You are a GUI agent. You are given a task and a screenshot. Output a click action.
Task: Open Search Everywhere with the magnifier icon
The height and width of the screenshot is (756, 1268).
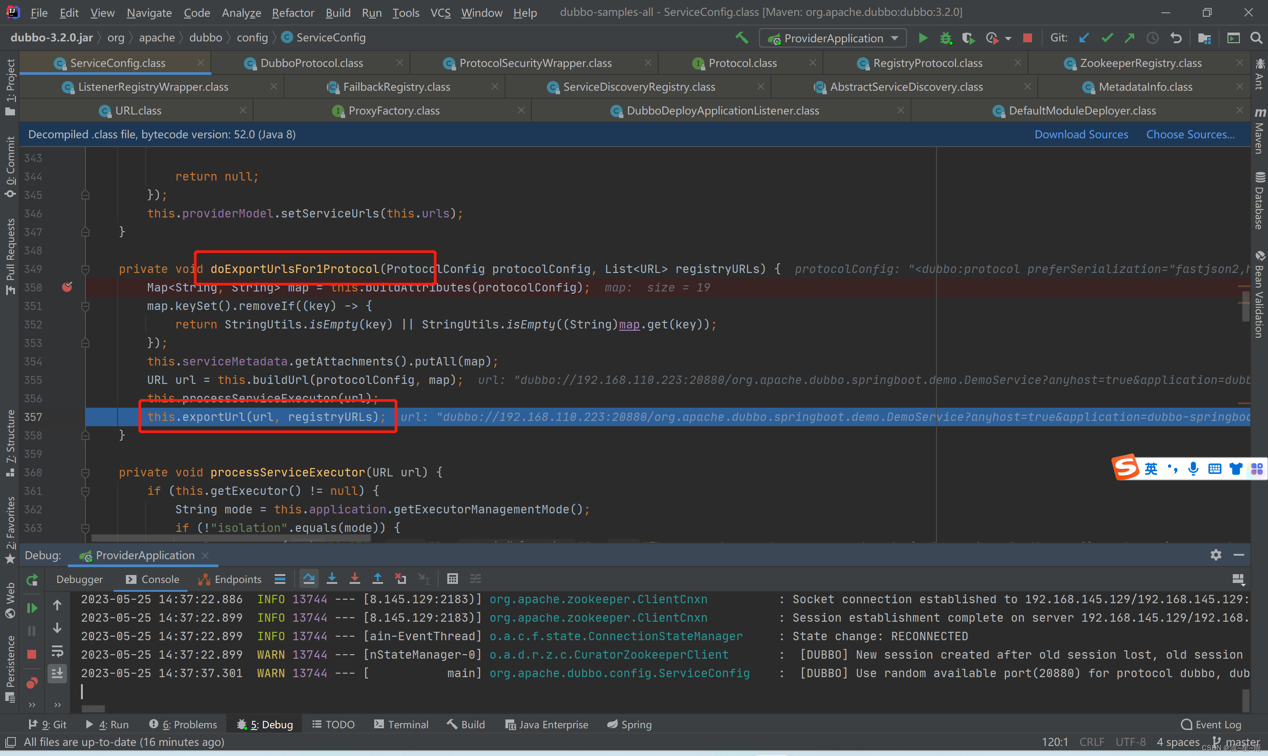click(x=1256, y=38)
